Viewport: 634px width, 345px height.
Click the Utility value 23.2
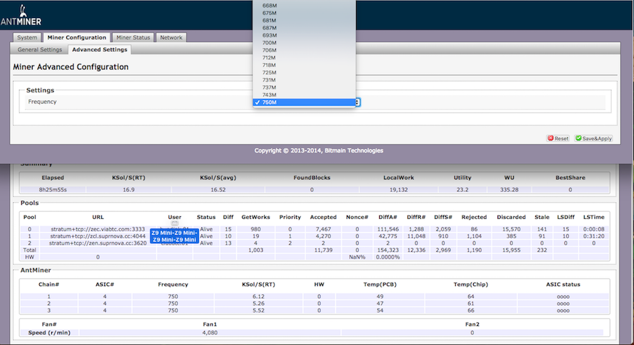[x=462, y=189]
